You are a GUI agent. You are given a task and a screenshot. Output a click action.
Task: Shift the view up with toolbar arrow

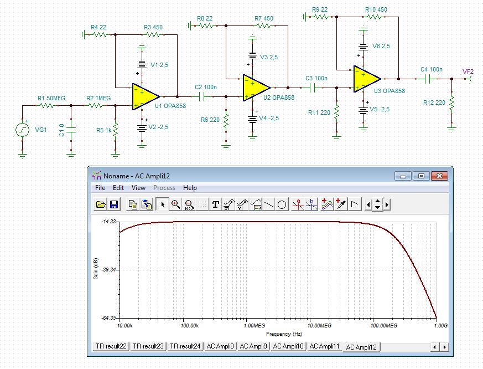click(377, 202)
